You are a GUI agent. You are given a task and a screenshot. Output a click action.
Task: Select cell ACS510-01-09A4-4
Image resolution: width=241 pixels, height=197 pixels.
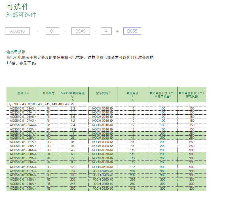[23, 125]
